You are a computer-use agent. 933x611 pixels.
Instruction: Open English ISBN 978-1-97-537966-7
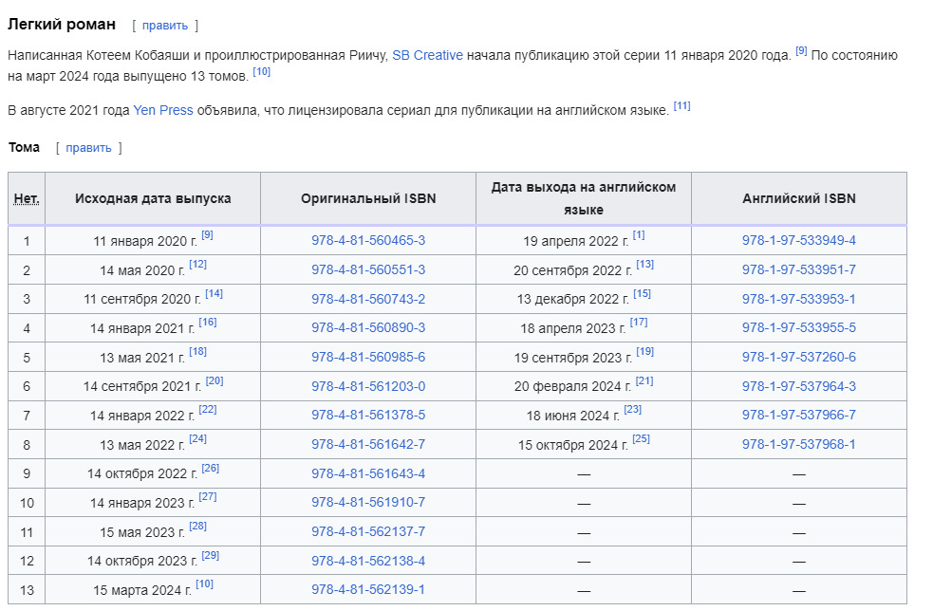pos(798,416)
